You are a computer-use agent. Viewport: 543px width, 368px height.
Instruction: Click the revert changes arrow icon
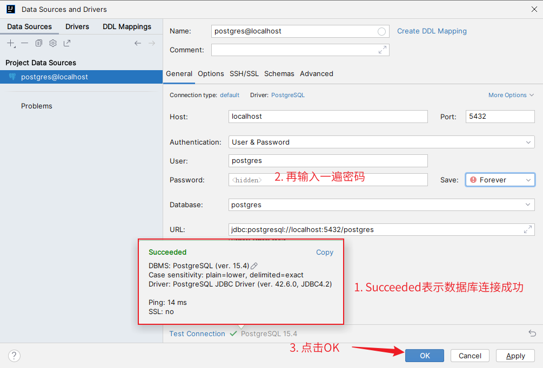(x=532, y=333)
